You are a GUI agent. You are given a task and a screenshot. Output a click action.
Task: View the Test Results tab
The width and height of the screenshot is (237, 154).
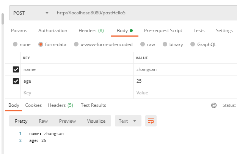tap(93, 105)
